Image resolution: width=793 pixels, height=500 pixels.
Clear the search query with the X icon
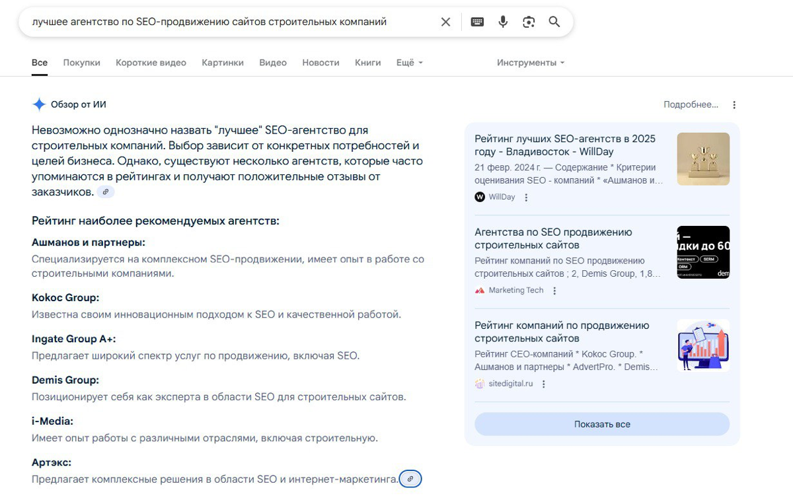coord(445,22)
